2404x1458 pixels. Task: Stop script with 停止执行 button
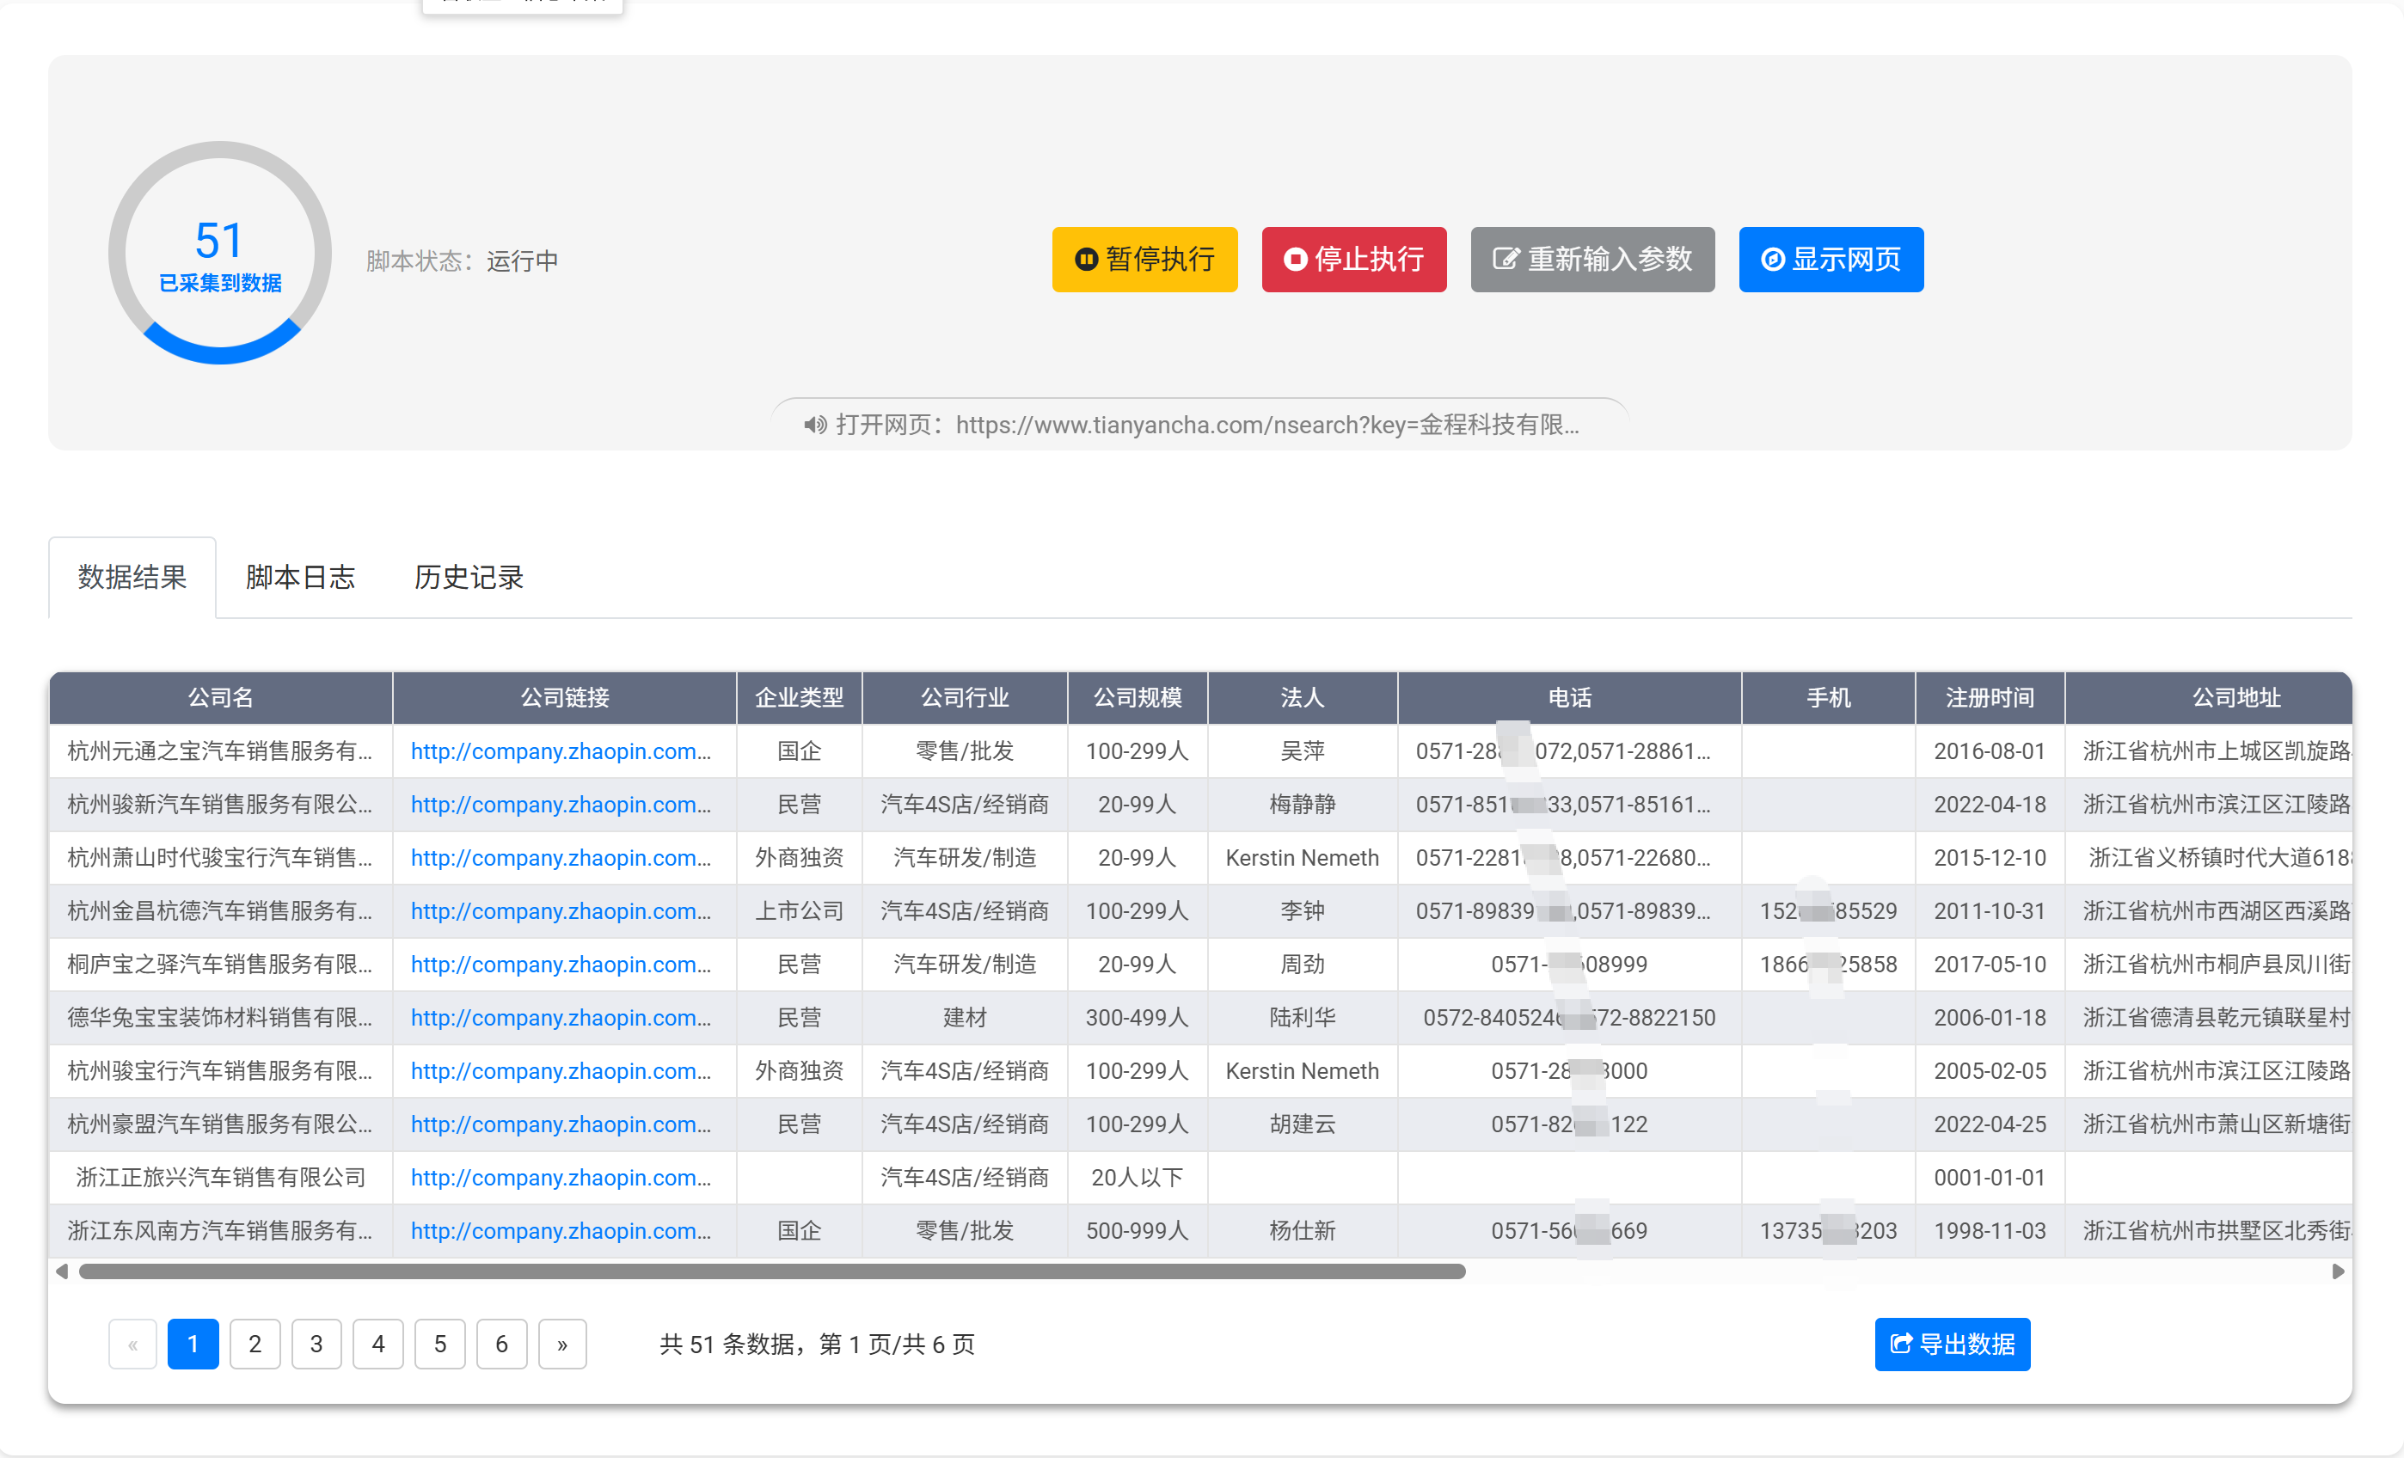(x=1353, y=260)
